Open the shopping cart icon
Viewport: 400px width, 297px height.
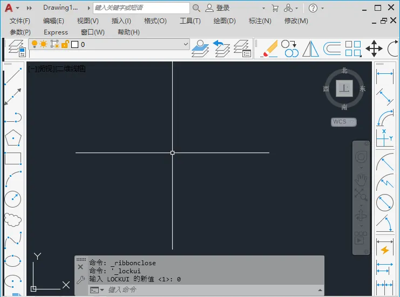click(x=275, y=8)
